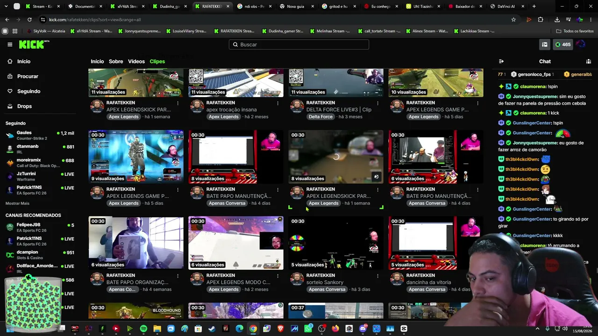Open options menu for APEX LEGENDS MODO C clip
The width and height of the screenshot is (598, 336).
pyautogui.click(x=278, y=276)
